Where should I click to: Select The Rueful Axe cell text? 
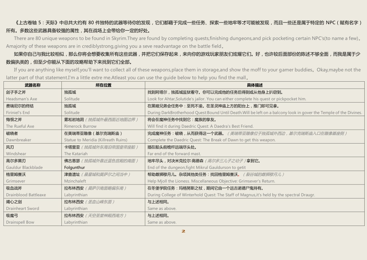(20, 126)
